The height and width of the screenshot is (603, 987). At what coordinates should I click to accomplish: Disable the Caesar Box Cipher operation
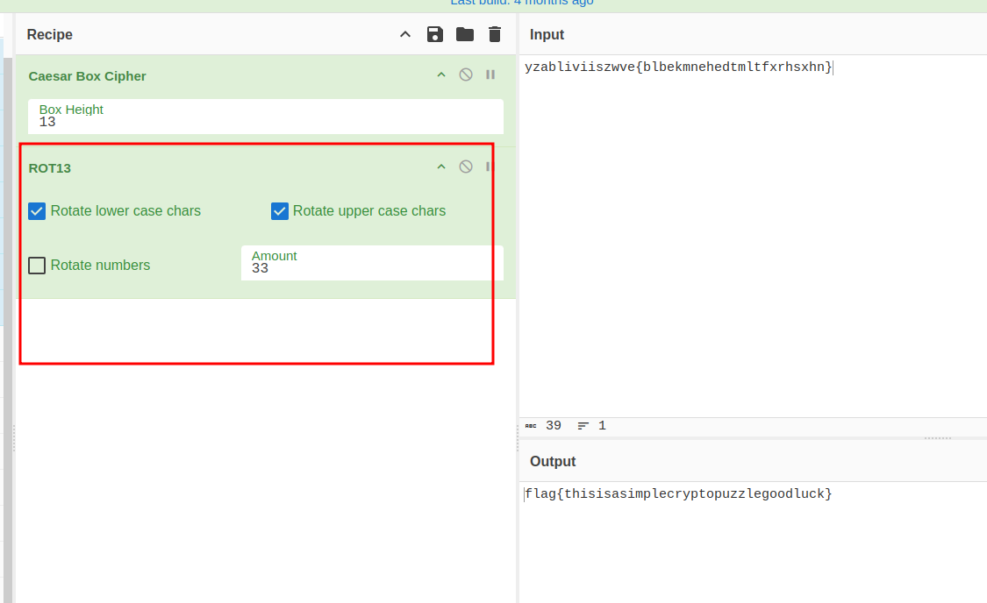466,75
